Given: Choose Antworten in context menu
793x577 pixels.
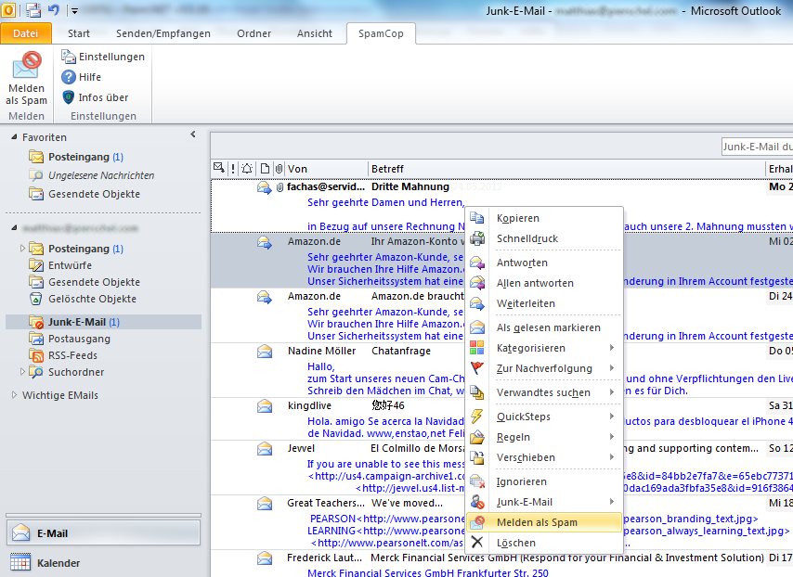Looking at the screenshot, I should pyautogui.click(x=543, y=263).
